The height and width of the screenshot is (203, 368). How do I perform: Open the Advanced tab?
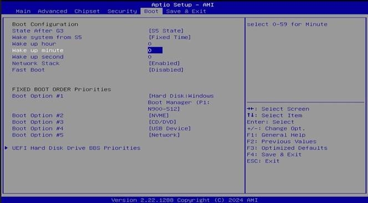[52, 11]
